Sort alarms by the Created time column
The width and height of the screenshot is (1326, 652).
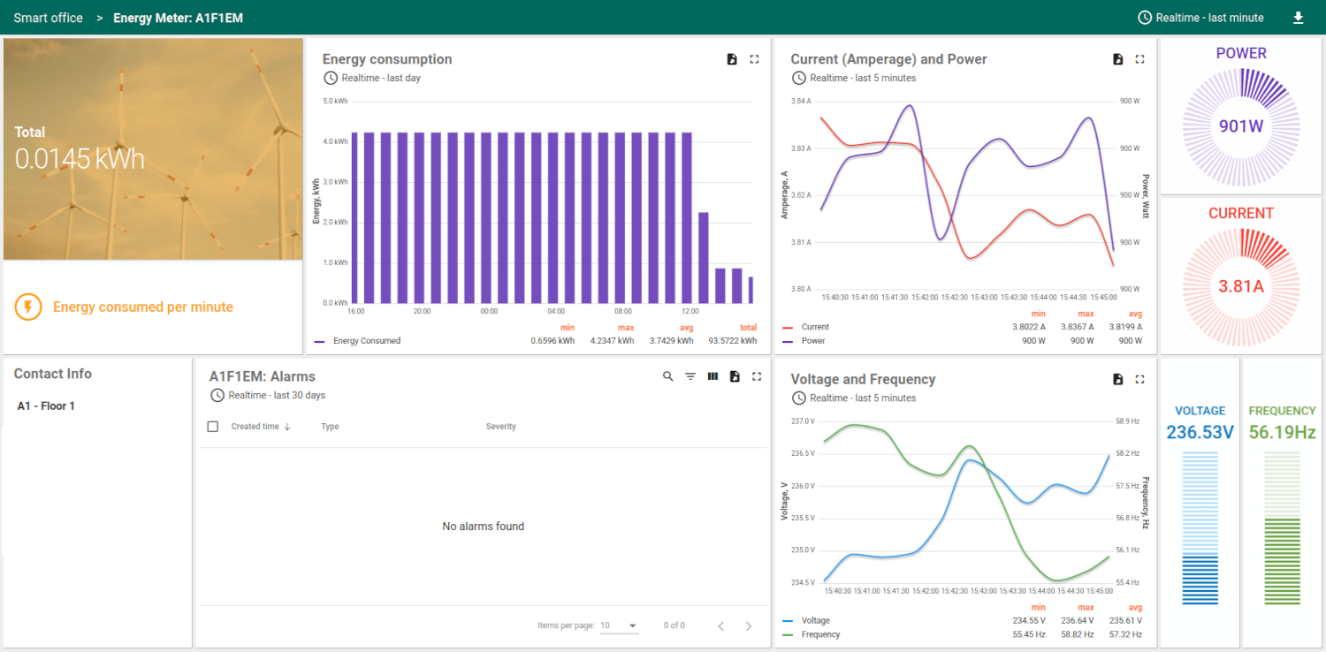pyautogui.click(x=261, y=427)
